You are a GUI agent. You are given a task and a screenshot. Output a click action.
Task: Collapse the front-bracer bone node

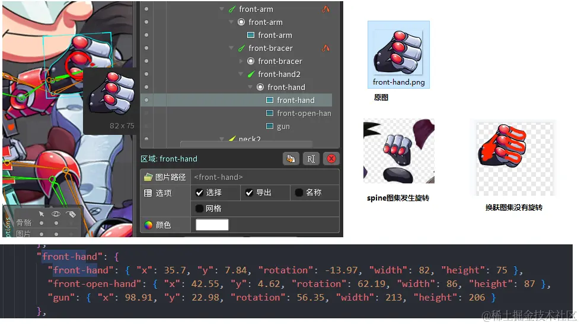[x=231, y=48]
